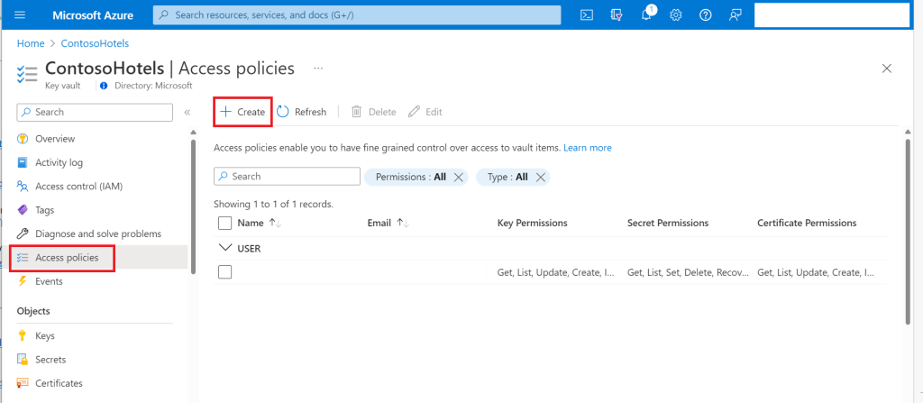Collapse the USER group chevron
Screen dimensions: 923x403
[224, 248]
